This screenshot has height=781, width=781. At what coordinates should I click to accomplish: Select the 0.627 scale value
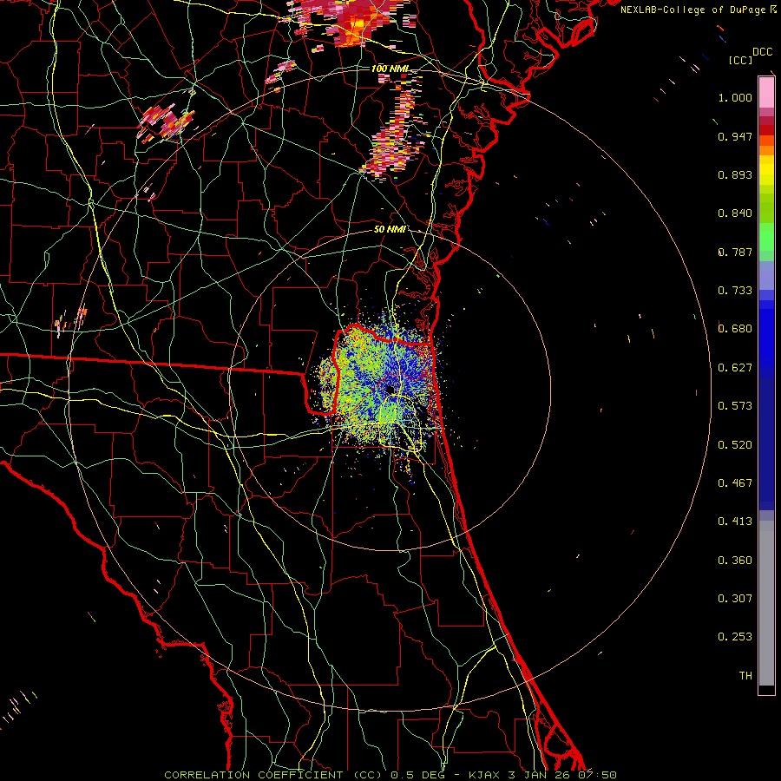click(x=735, y=368)
